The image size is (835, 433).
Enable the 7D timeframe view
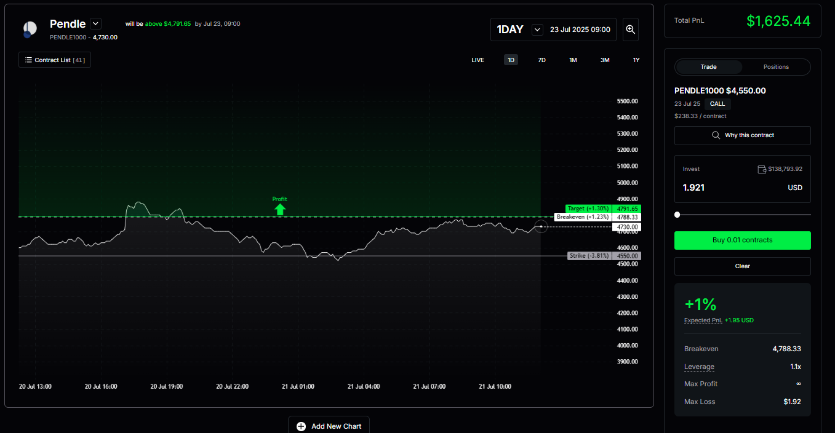coord(541,60)
